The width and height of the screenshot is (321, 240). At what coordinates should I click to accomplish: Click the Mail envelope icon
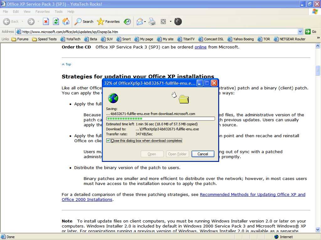139,22
